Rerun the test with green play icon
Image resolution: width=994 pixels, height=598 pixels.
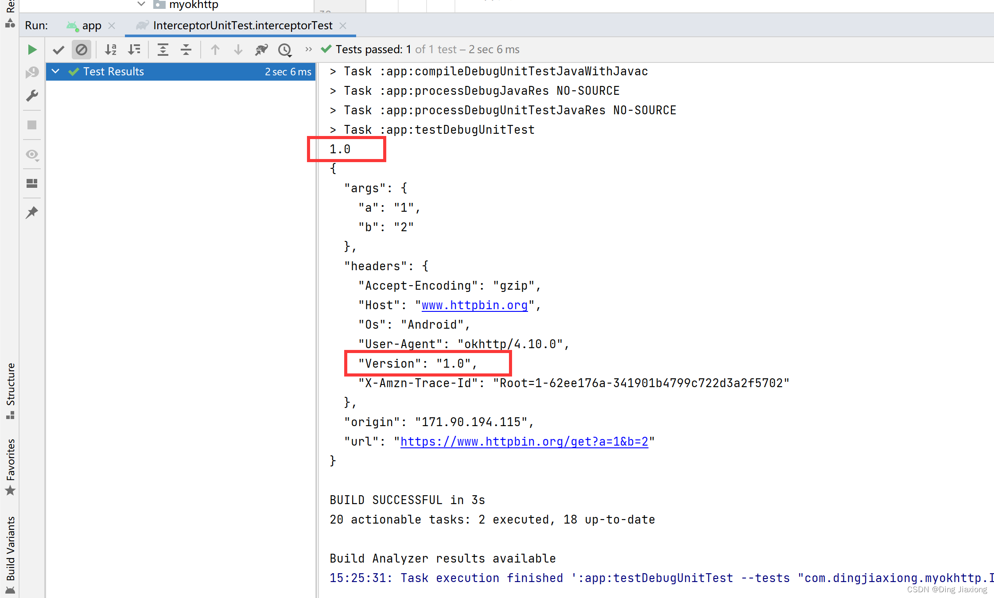[x=32, y=50]
